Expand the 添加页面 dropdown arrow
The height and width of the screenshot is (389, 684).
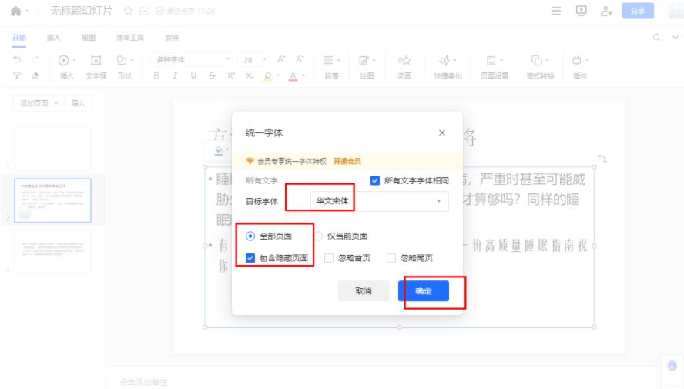(x=55, y=103)
